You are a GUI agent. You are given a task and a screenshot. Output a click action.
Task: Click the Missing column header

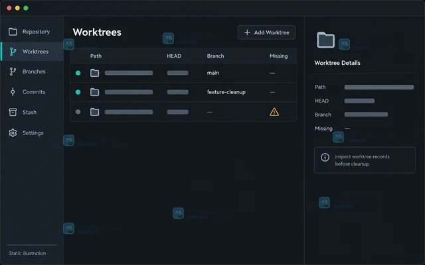pyautogui.click(x=279, y=56)
